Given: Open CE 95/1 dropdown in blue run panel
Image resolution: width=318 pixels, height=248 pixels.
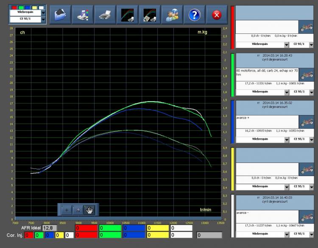Looking at the screenshot, I should pos(311,139).
